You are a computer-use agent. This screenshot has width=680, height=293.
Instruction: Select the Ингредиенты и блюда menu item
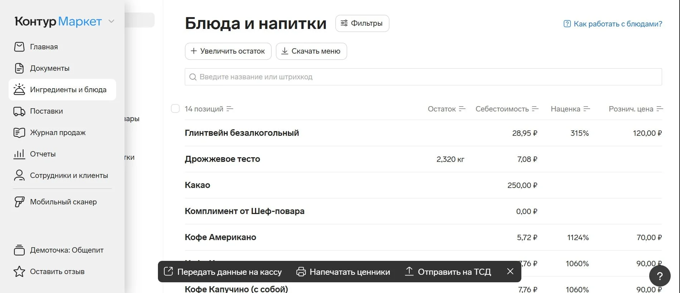point(62,90)
